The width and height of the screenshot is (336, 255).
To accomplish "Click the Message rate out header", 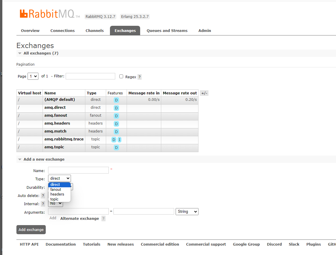I will (x=180, y=93).
